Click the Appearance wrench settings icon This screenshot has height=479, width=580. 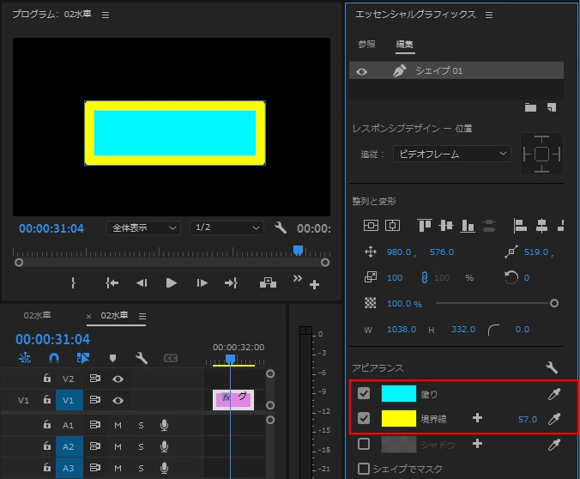551,367
